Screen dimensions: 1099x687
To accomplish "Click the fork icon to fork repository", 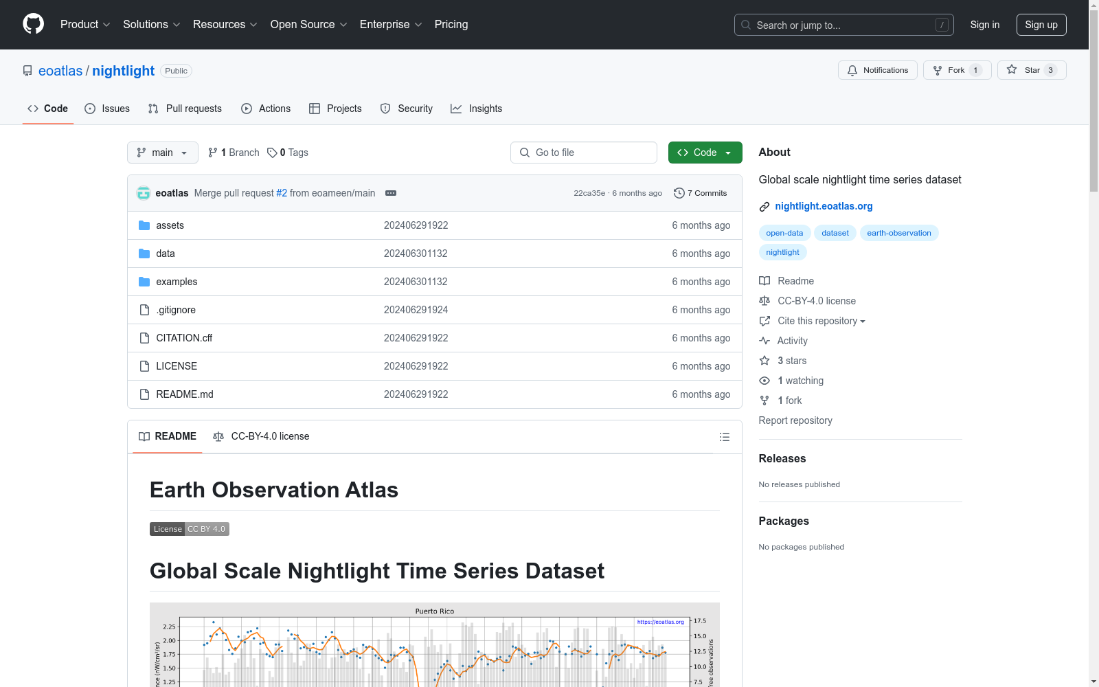I will pos(937,69).
